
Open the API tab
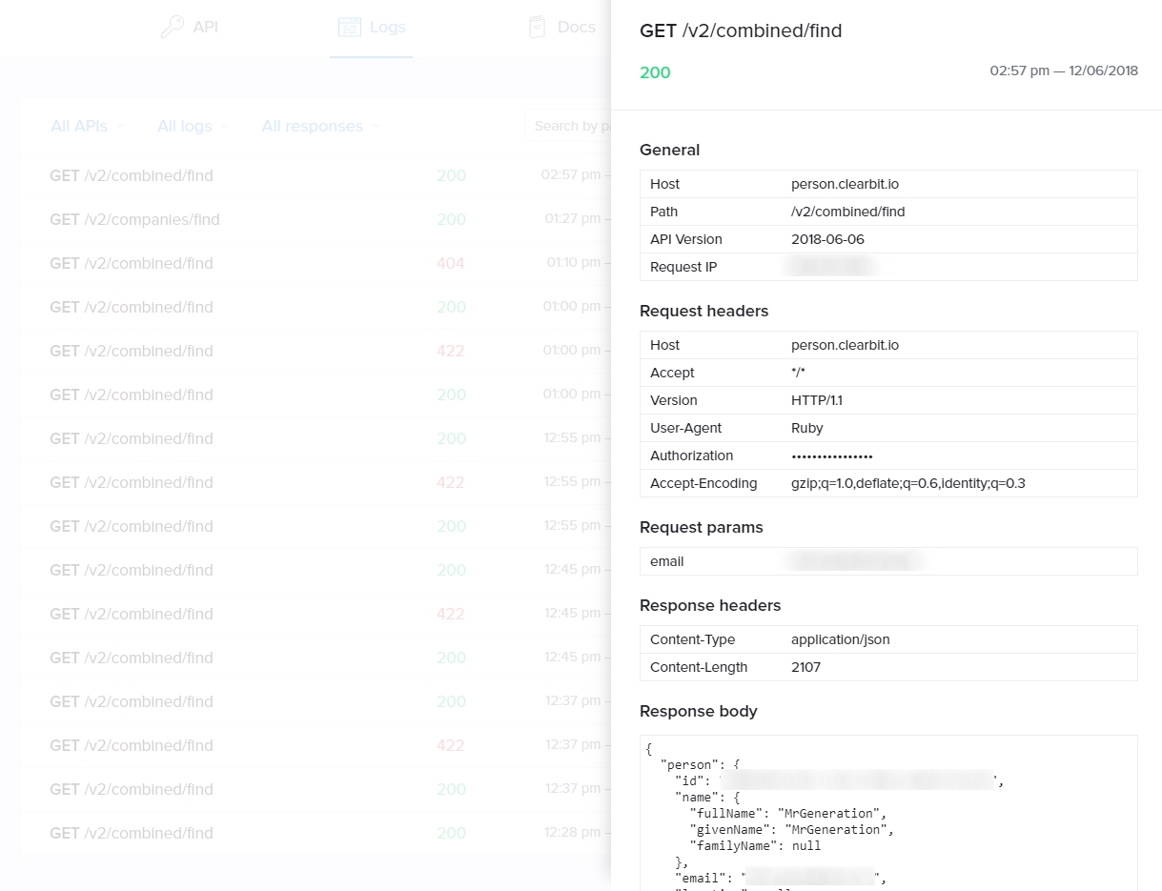click(190, 27)
